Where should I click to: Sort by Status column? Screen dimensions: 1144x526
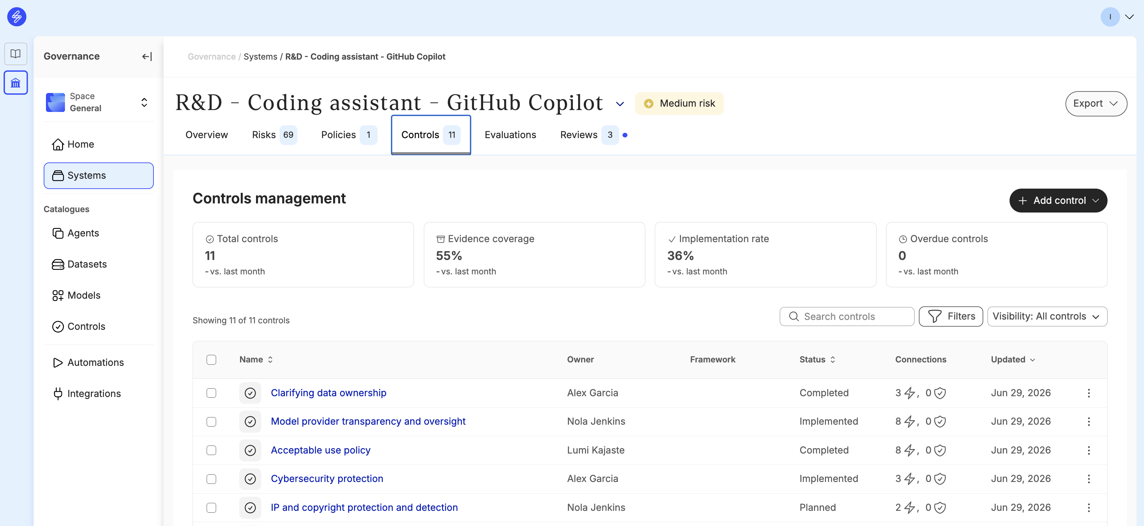[817, 359]
